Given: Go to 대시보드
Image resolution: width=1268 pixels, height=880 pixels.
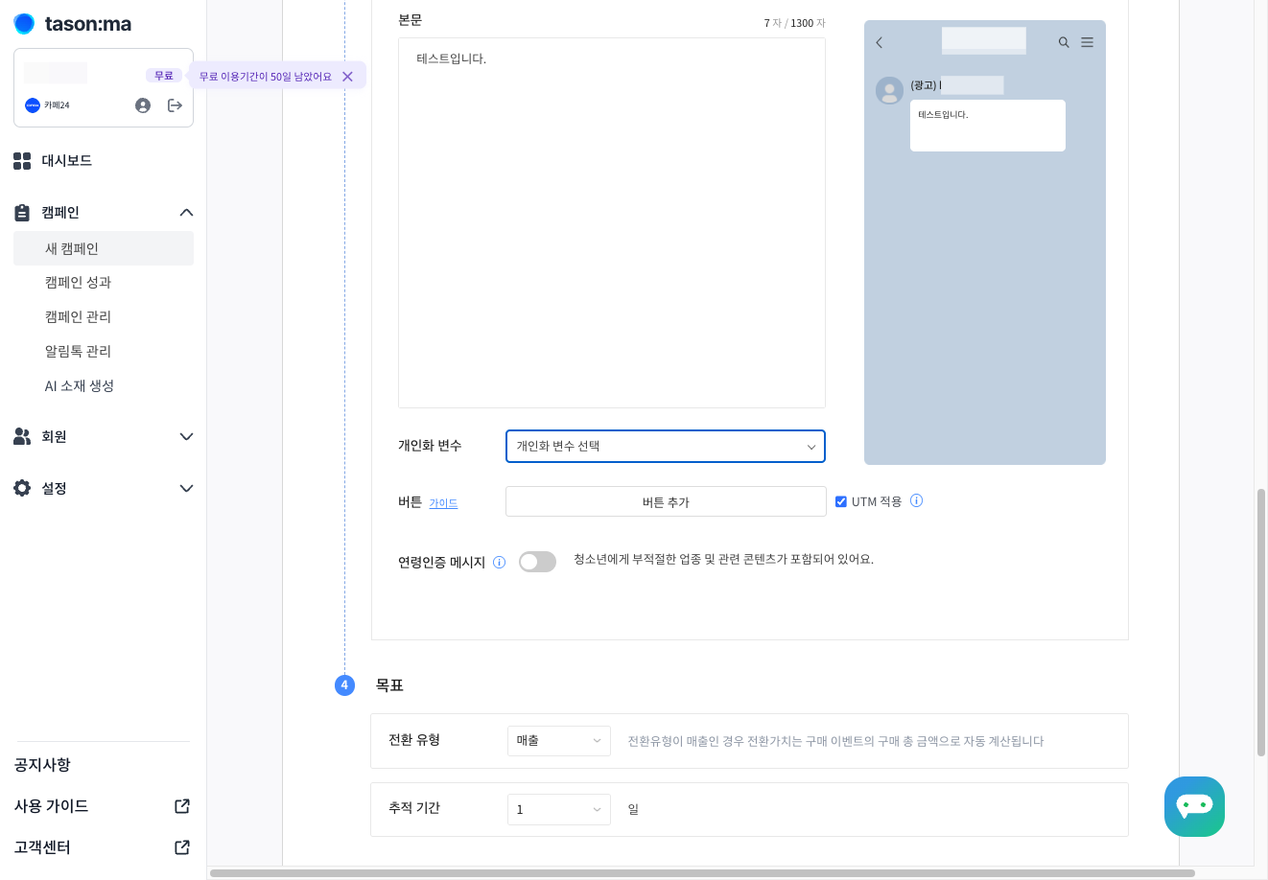Looking at the screenshot, I should tap(66, 161).
